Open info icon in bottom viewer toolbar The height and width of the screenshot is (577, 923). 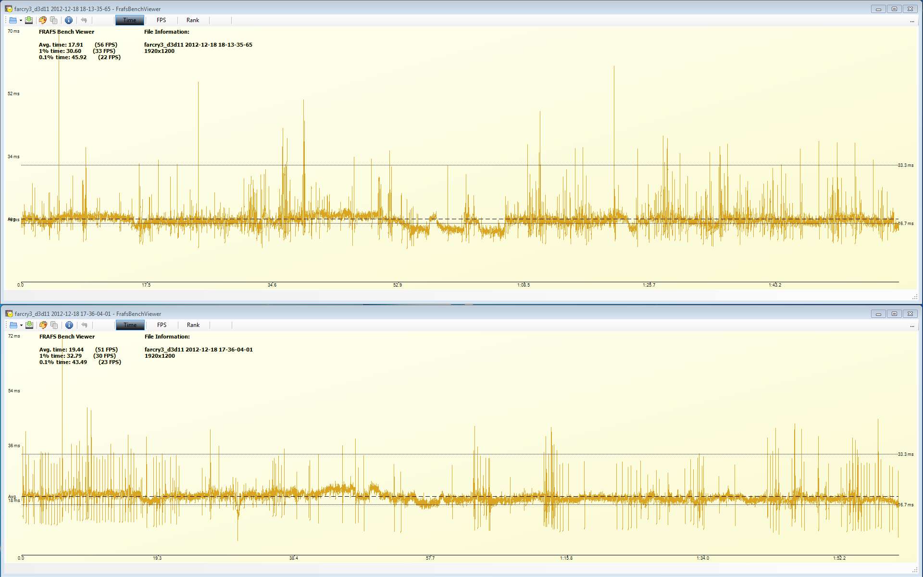(69, 325)
